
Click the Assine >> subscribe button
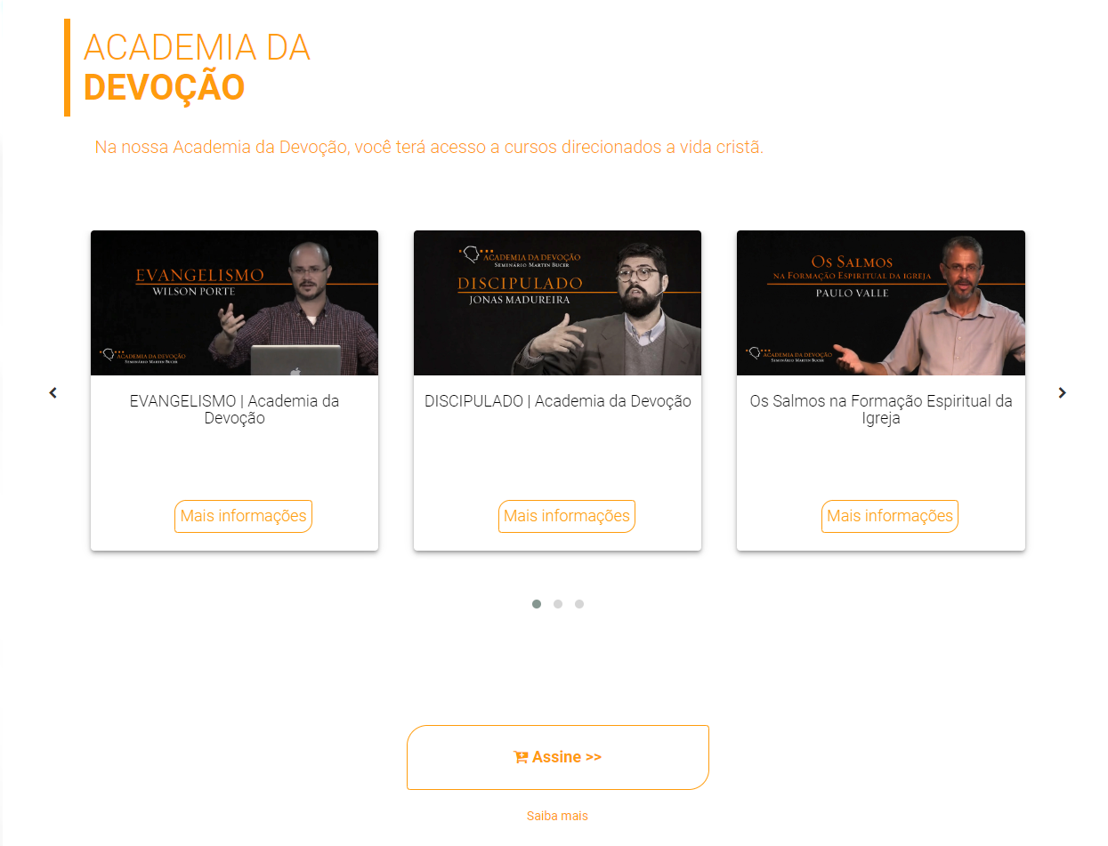point(558,757)
